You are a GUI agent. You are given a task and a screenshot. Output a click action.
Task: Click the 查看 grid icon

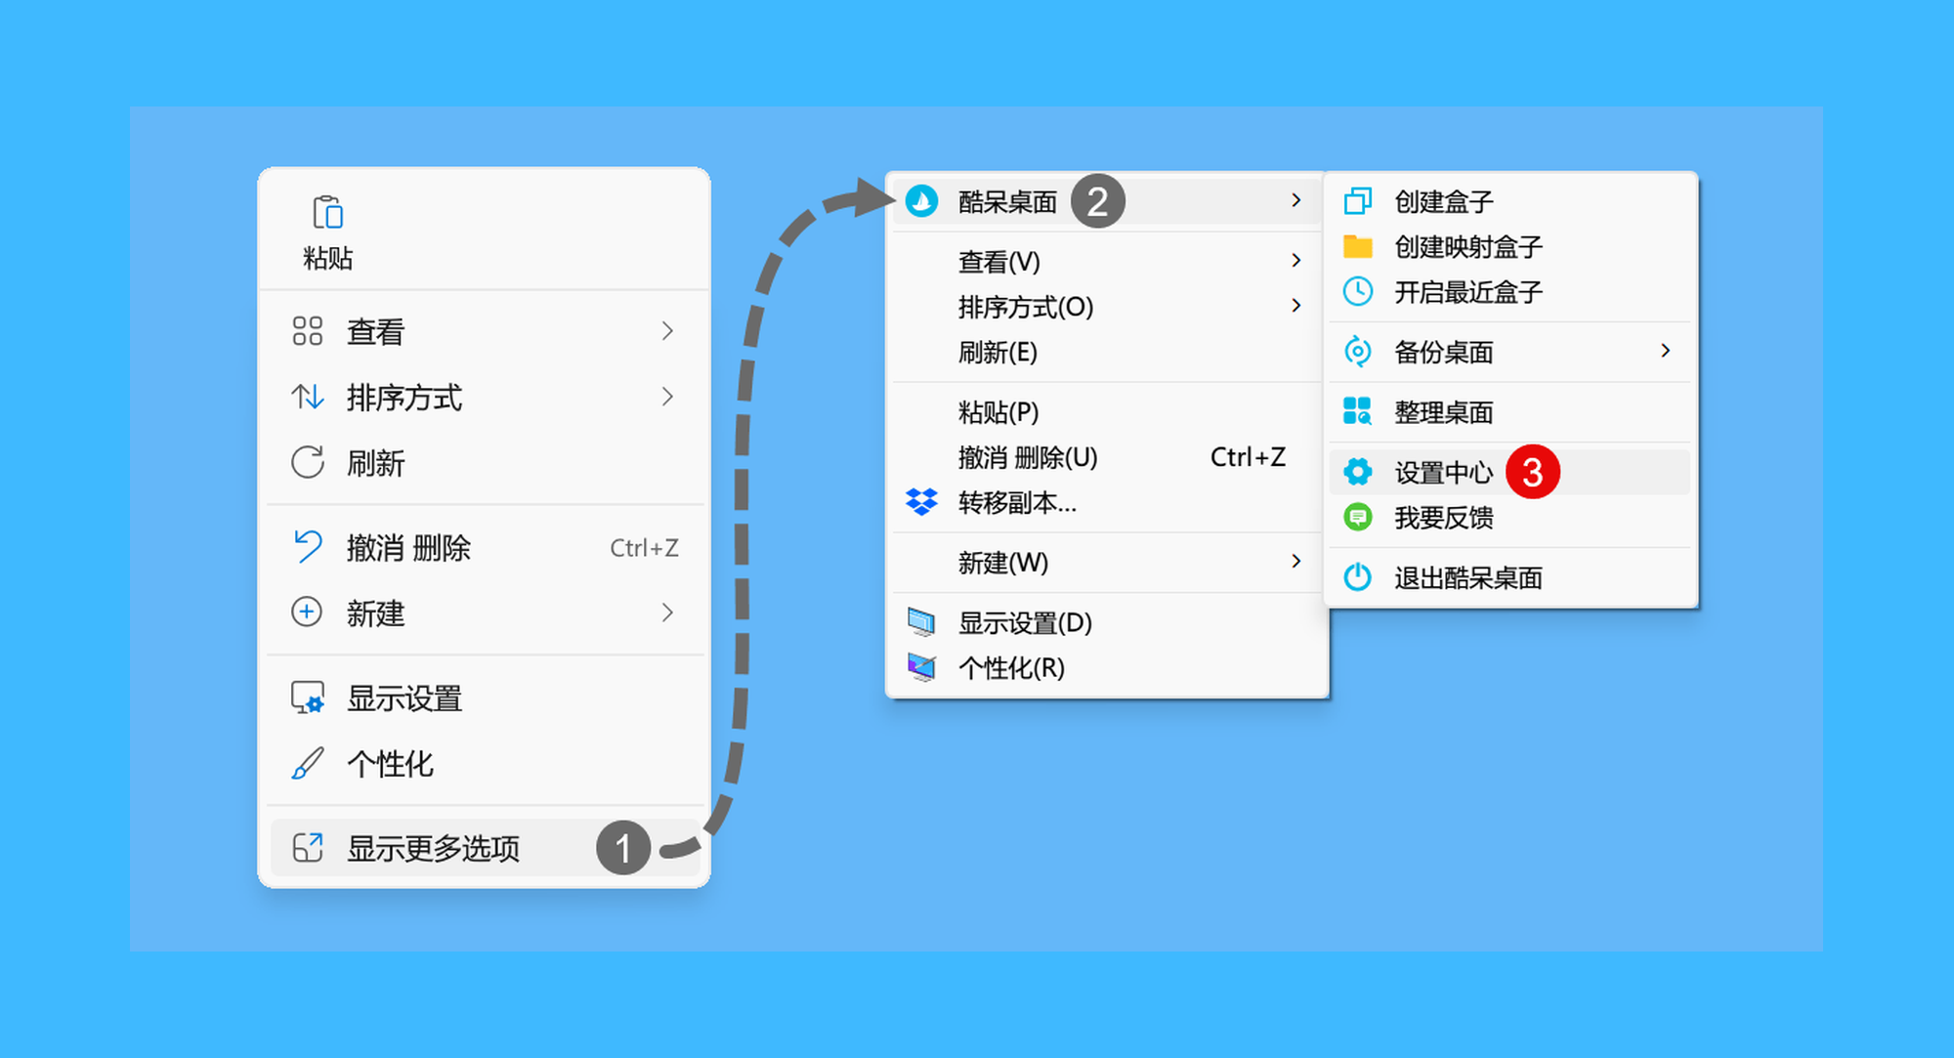(x=307, y=331)
